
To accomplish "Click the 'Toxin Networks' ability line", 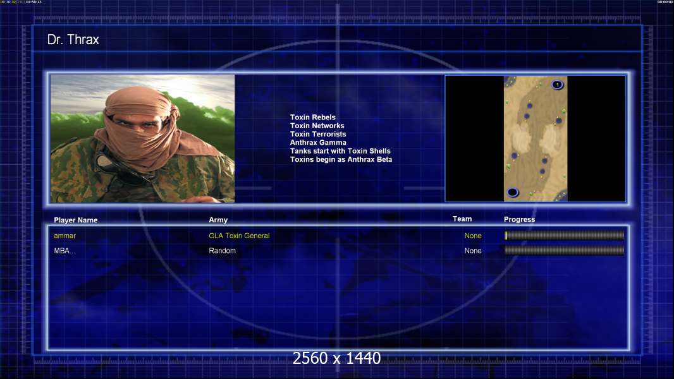I will pyautogui.click(x=317, y=126).
